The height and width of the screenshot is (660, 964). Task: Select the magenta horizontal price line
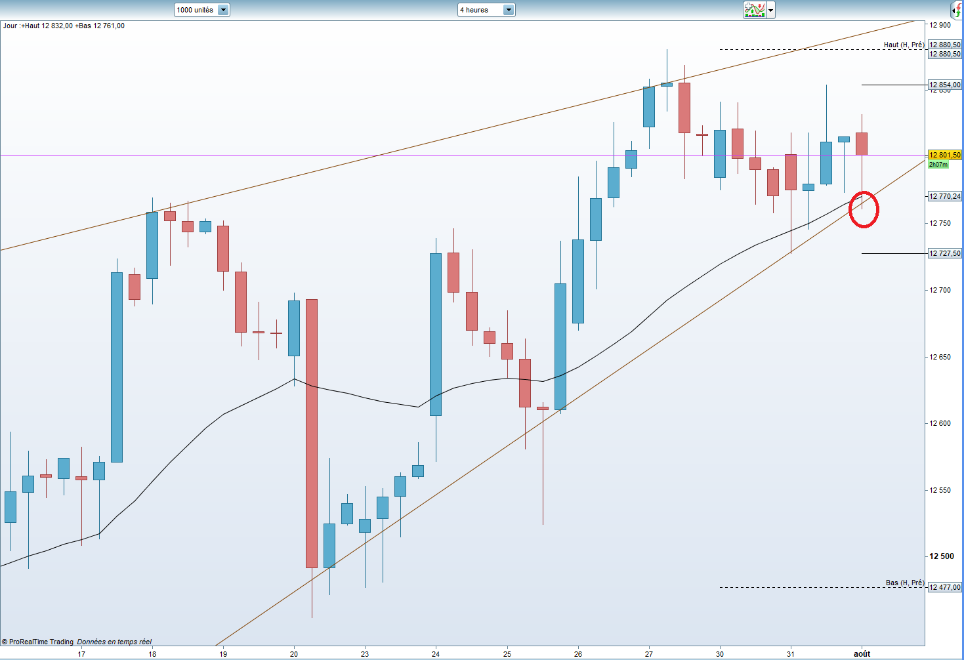click(463, 155)
